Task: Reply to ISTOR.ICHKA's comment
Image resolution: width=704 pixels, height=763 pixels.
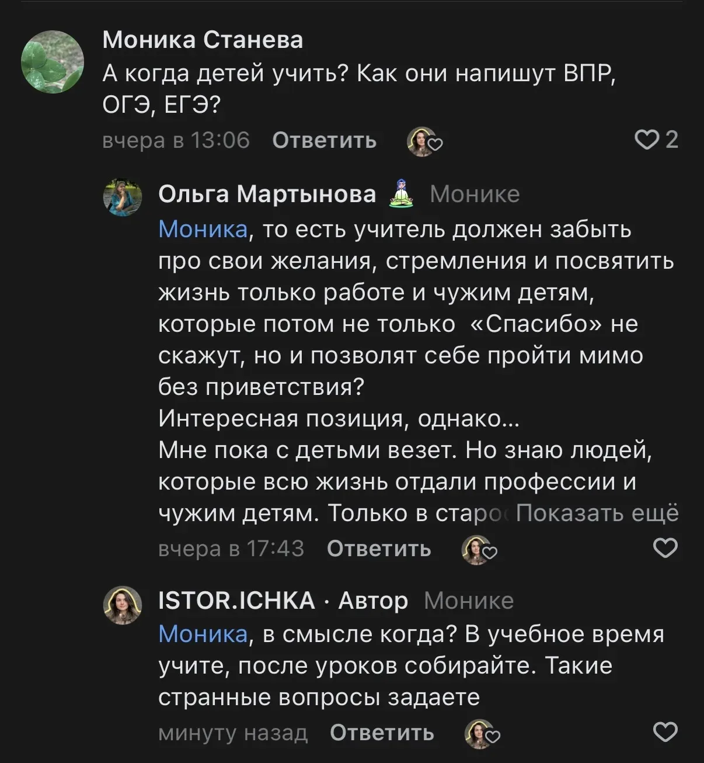Action: (382, 733)
